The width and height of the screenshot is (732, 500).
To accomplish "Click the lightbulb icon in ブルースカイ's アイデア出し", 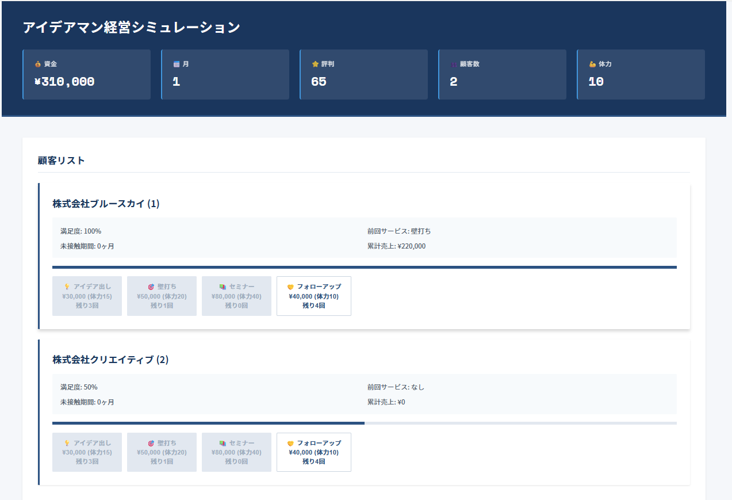I will (x=67, y=287).
